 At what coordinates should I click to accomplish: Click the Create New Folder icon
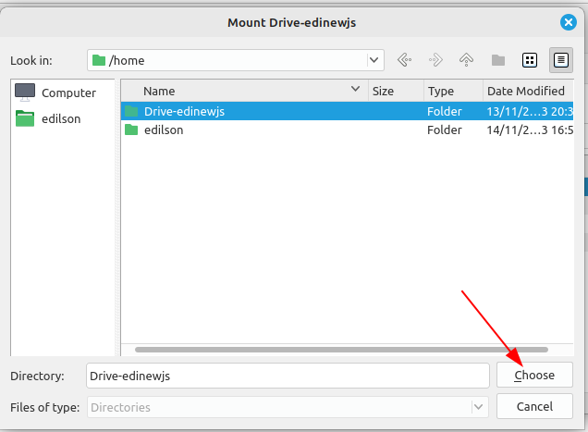point(498,60)
